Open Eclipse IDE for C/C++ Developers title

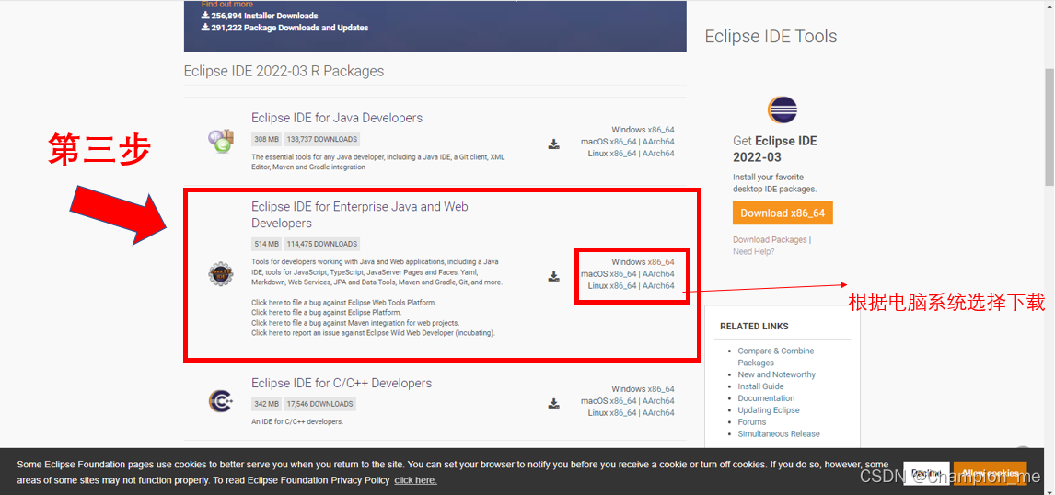click(342, 384)
